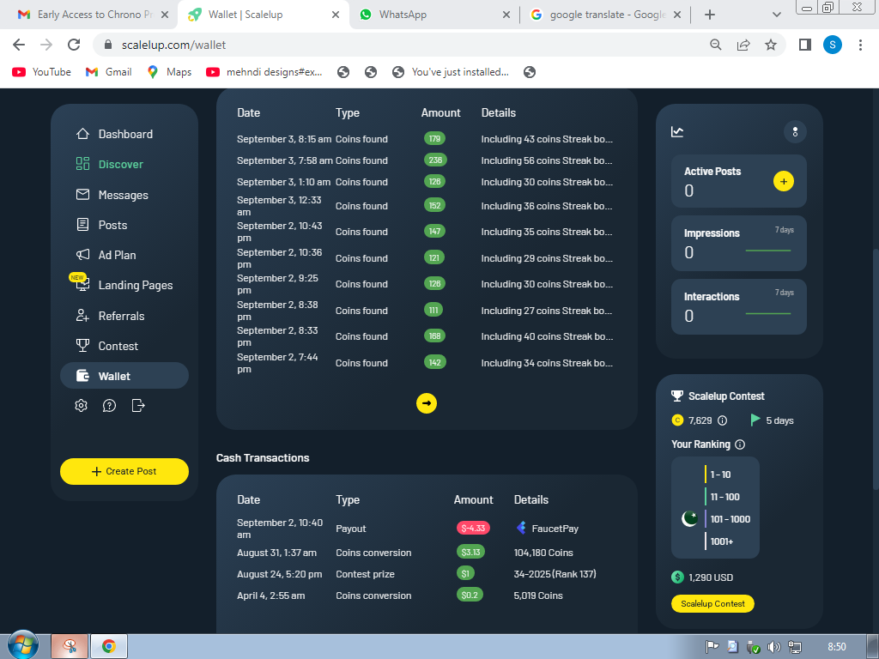Click the Posts document icon
The image size is (879, 659).
[x=82, y=225]
